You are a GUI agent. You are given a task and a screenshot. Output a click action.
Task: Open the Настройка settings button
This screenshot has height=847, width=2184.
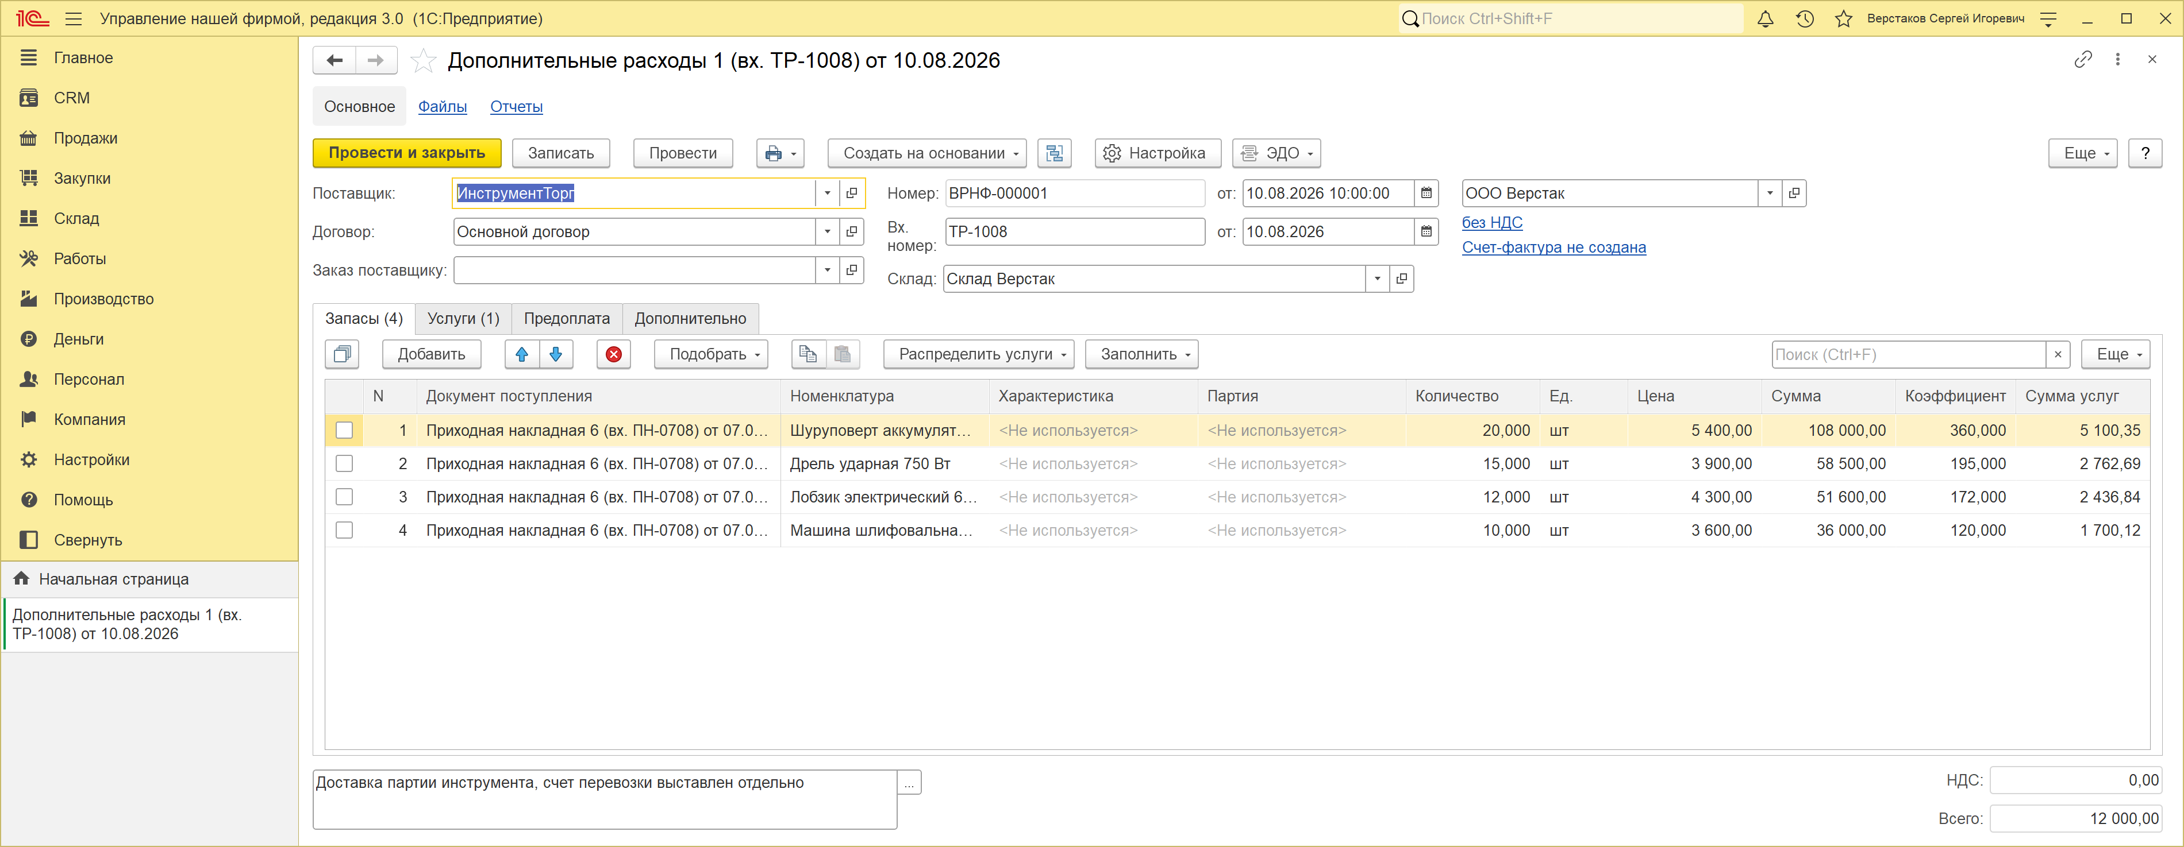pos(1158,153)
